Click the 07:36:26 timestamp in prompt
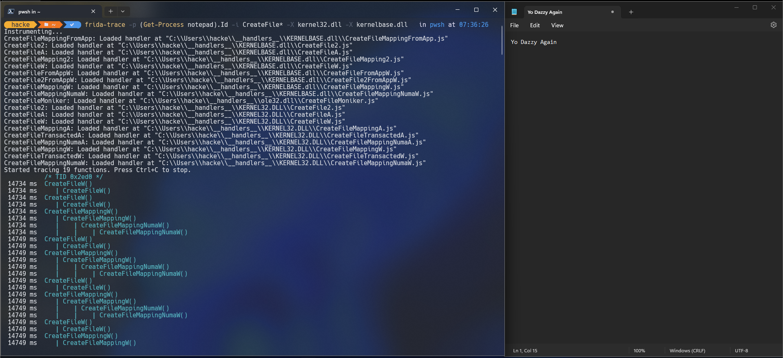 point(473,25)
